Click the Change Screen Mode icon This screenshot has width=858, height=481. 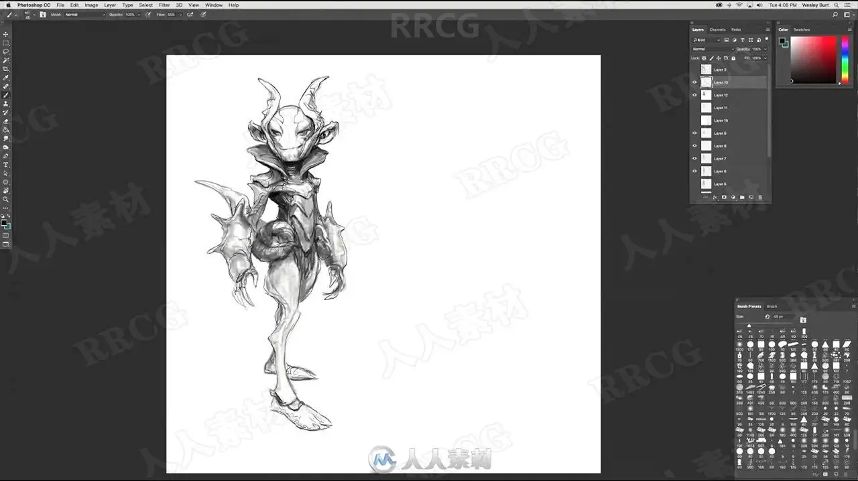[6, 245]
